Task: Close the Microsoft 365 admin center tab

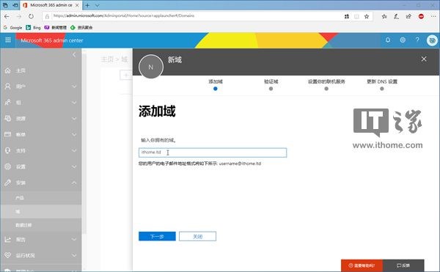Action: (77, 5)
